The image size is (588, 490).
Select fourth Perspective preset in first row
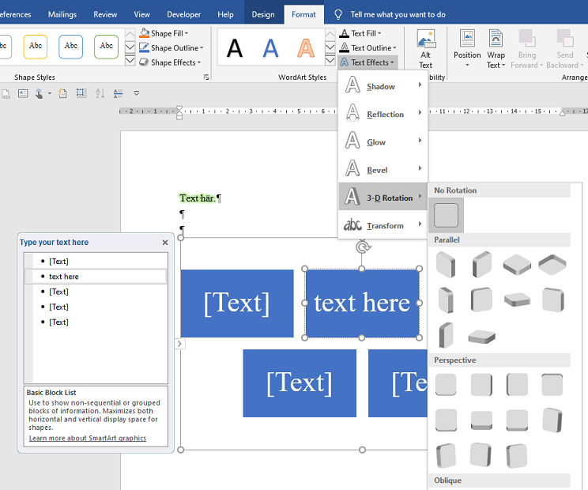pos(552,385)
